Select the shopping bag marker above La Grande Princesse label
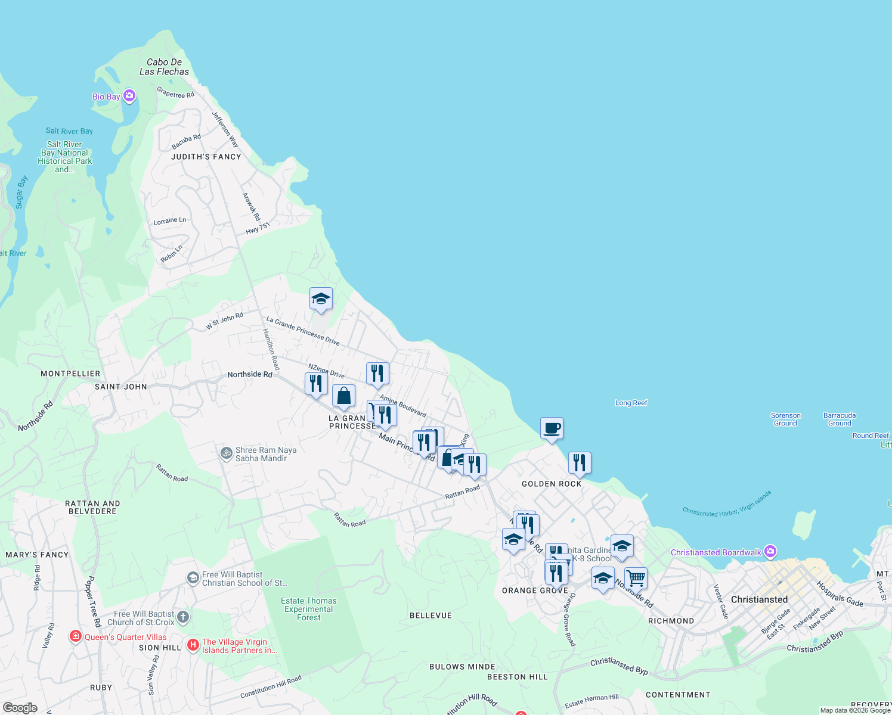Screen dimensions: 892x715 pos(343,396)
